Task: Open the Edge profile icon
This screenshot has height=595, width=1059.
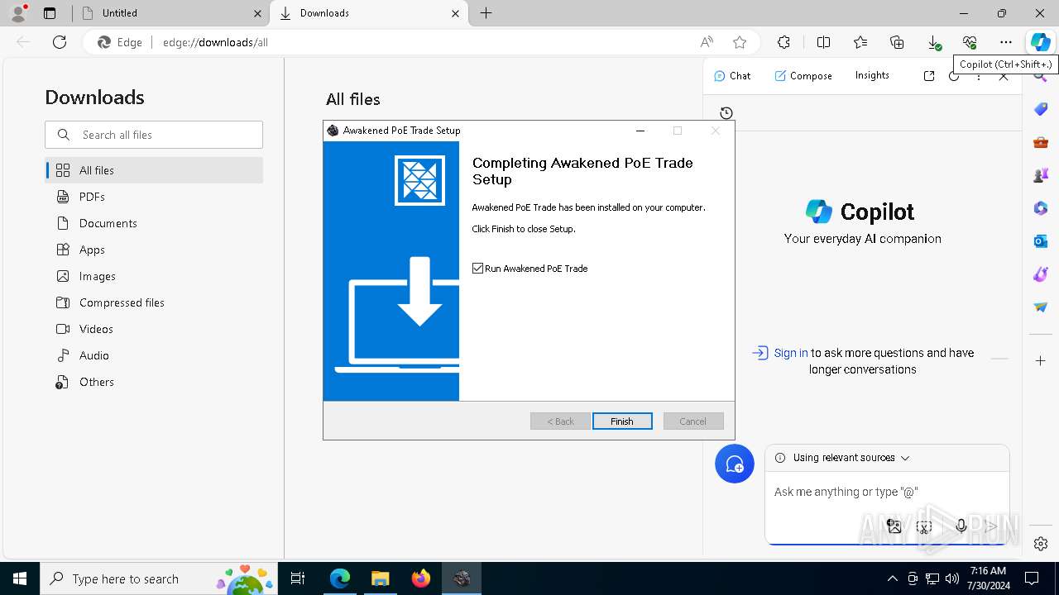Action: click(18, 13)
